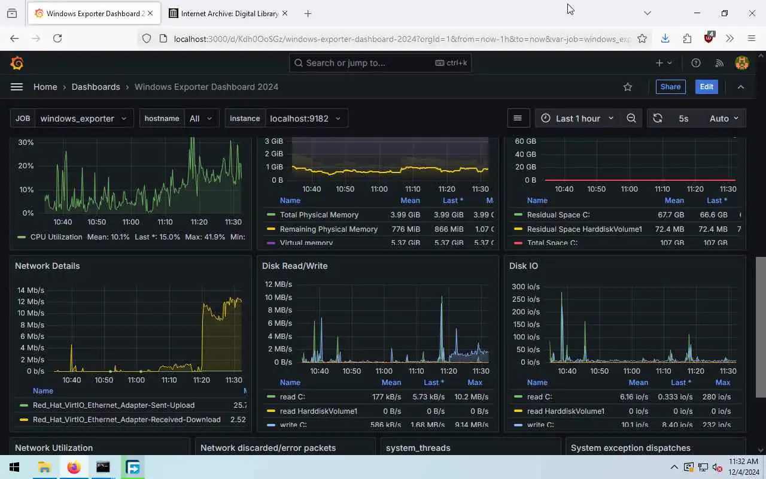Open the site security shield icon
This screenshot has width=766, height=479.
point(146,38)
